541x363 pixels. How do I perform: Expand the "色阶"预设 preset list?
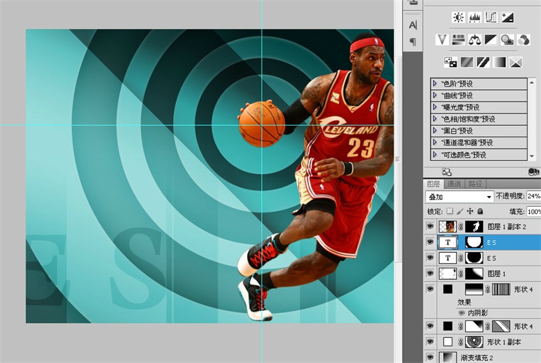[x=434, y=83]
